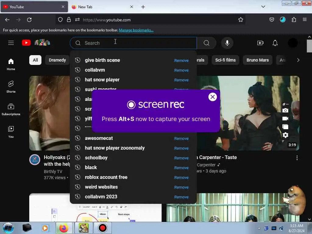The width and height of the screenshot is (312, 234).
Task: Open the Firefox application menu
Action: click(x=305, y=20)
